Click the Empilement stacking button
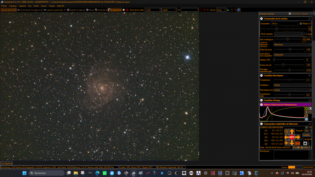The image size is (315, 177). (x=115, y=10)
